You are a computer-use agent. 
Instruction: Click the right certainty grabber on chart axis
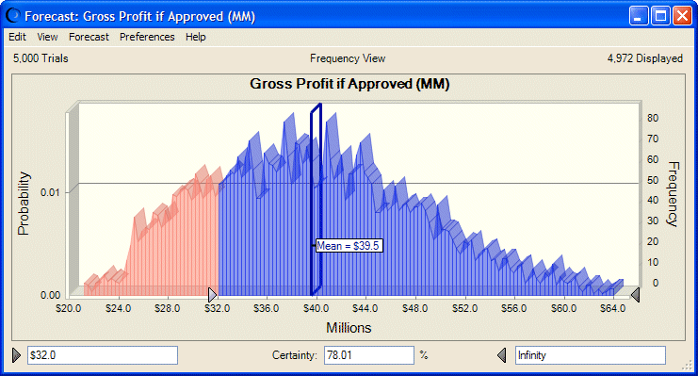pos(635,294)
